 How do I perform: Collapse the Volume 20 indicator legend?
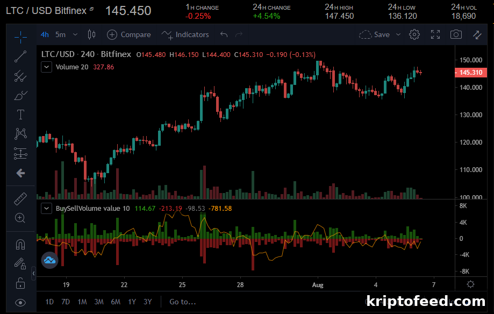(x=46, y=67)
